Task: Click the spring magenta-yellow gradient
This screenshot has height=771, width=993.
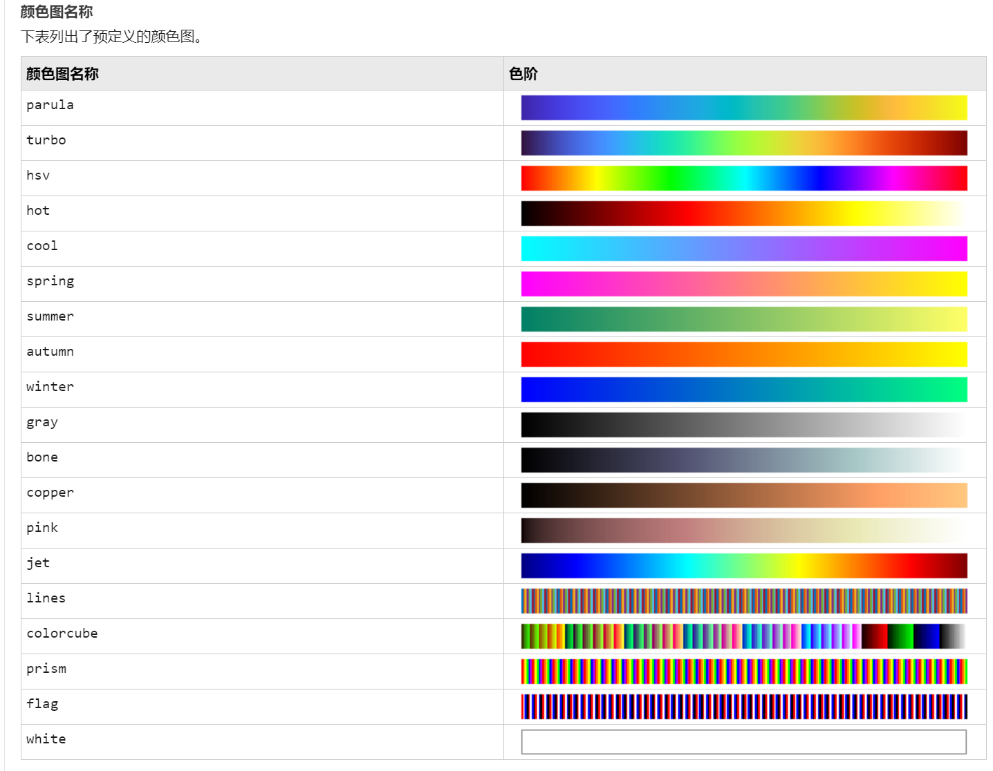Action: click(x=744, y=284)
